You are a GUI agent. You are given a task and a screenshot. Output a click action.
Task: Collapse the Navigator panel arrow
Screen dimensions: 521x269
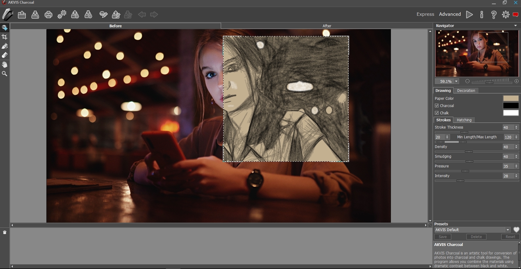pos(516,26)
